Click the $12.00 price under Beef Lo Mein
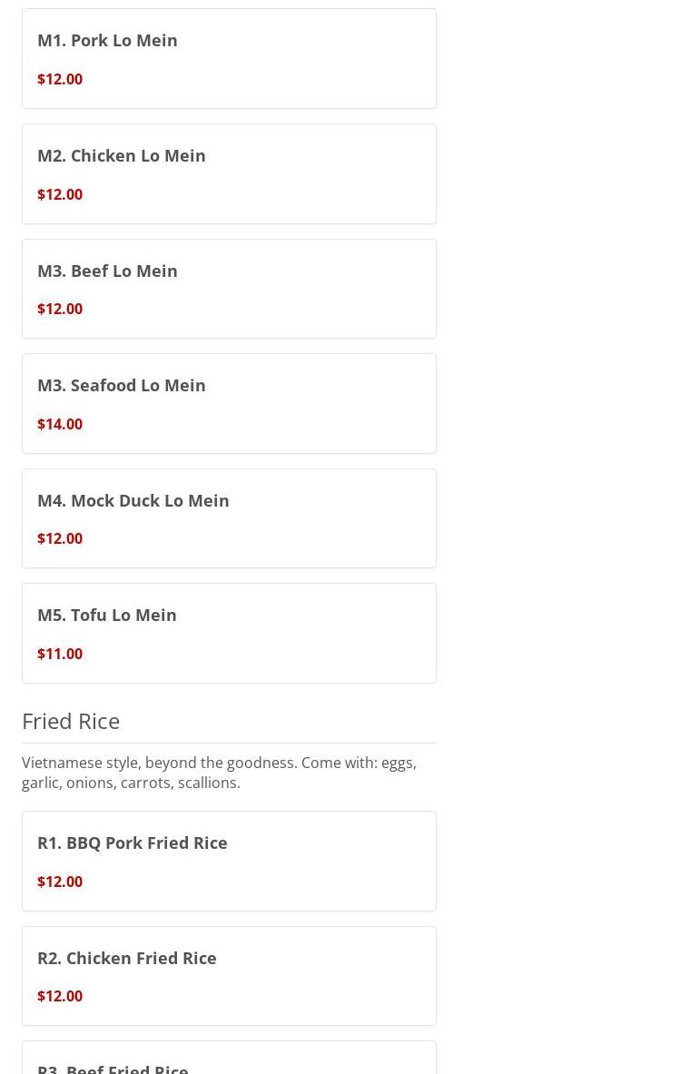 60,309
